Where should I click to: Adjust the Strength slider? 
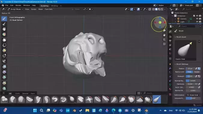point(190,76)
